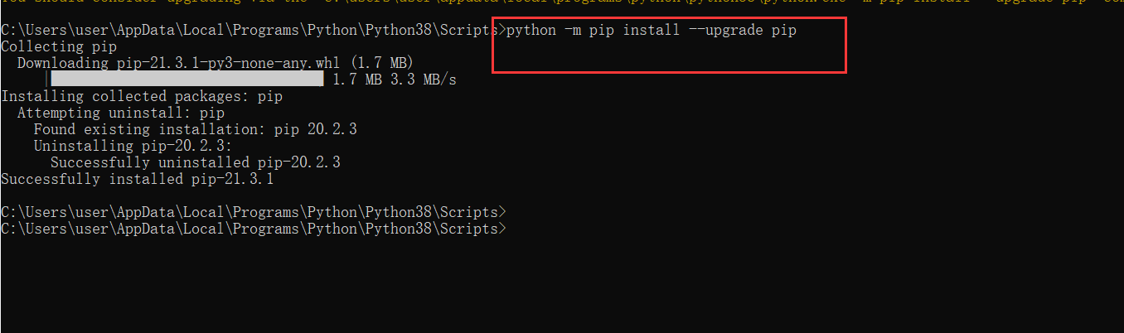Click the "Collecting pip" output line

pyautogui.click(x=59, y=46)
